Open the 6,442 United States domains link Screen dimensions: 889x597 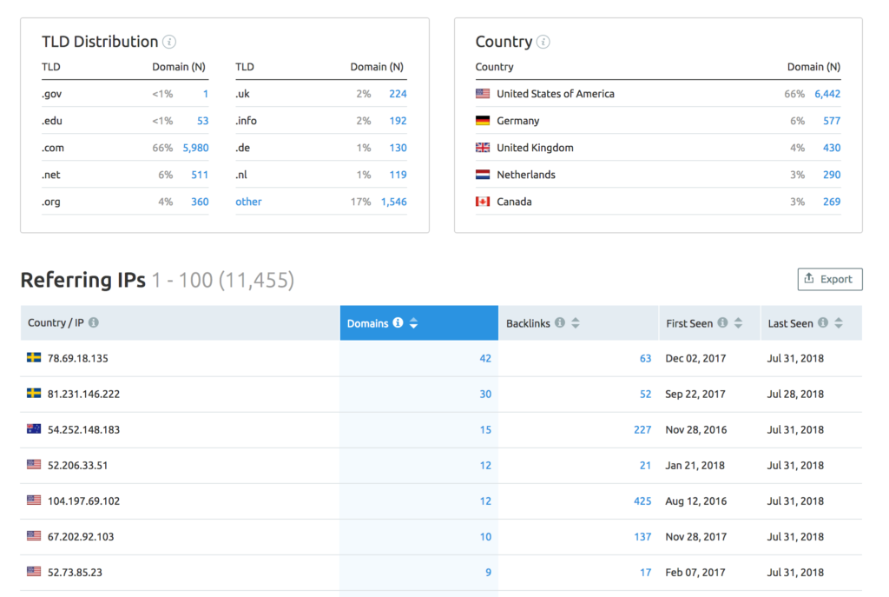[827, 94]
